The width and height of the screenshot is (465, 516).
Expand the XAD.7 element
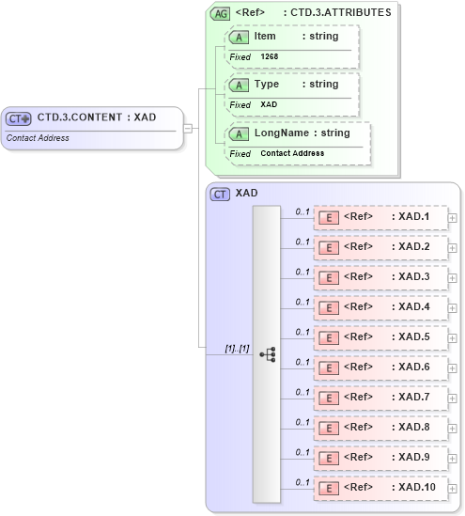(452, 399)
